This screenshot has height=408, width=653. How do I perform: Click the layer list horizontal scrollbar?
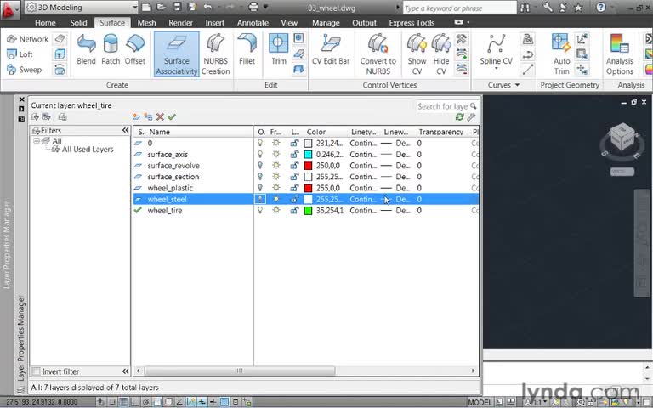point(240,371)
